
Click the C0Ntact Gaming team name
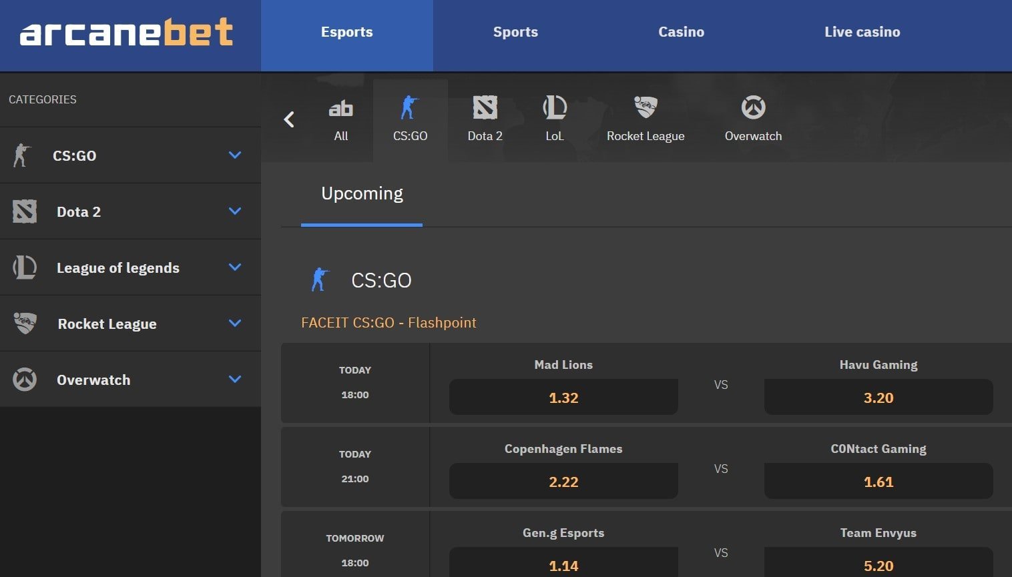click(878, 449)
